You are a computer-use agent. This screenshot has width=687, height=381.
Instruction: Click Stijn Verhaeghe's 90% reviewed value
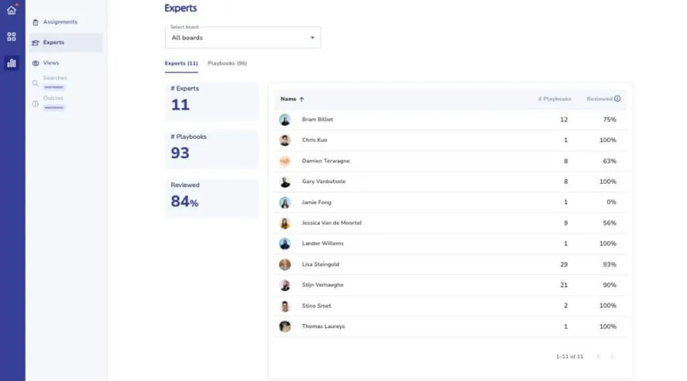pos(609,285)
